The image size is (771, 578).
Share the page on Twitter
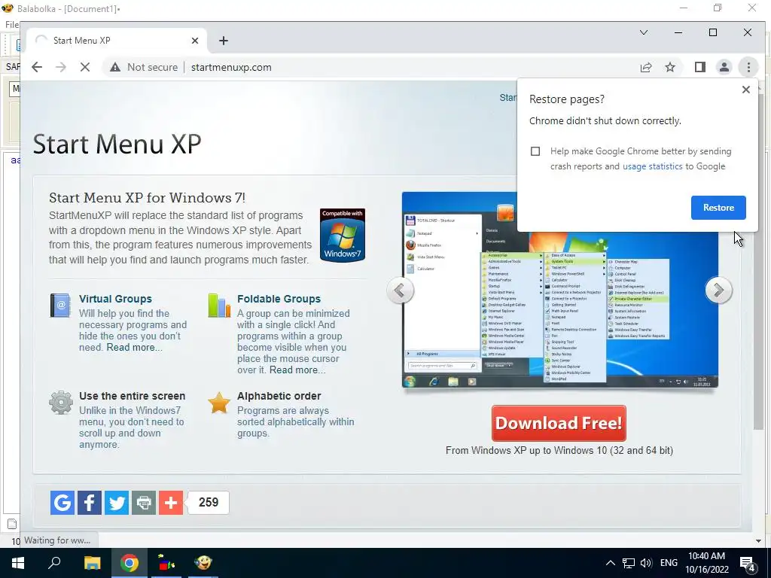click(117, 502)
